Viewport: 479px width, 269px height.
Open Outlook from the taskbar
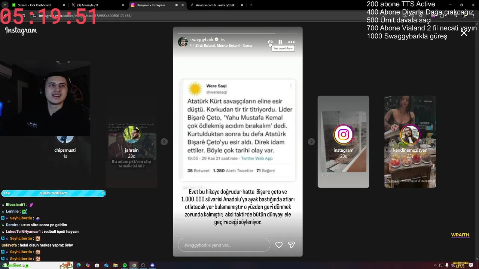click(106, 265)
